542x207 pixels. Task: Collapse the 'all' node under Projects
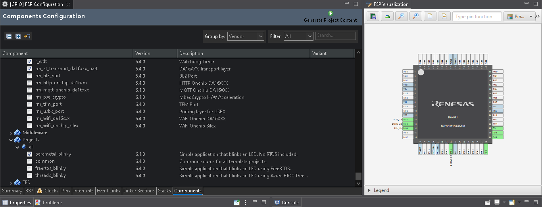[x=17, y=147]
